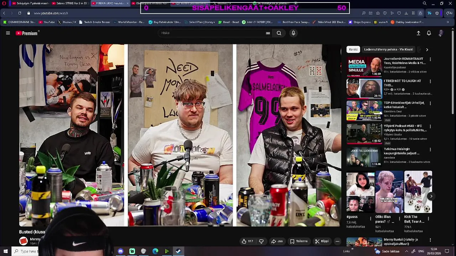Save the video with Tallenna button
The width and height of the screenshot is (456, 256).
click(299, 241)
